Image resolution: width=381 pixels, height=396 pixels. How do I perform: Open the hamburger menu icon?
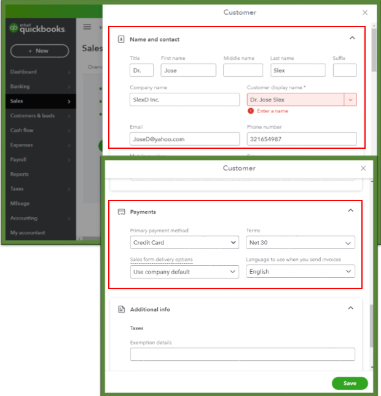click(x=87, y=27)
